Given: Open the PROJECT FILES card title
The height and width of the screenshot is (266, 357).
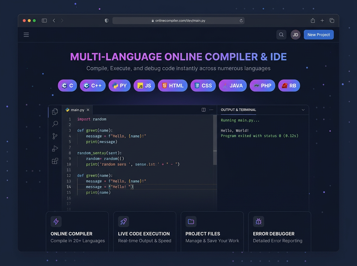Looking at the screenshot, I should pos(203,234).
